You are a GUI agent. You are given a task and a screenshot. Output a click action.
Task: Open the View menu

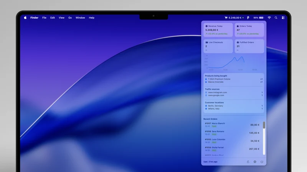61,18
